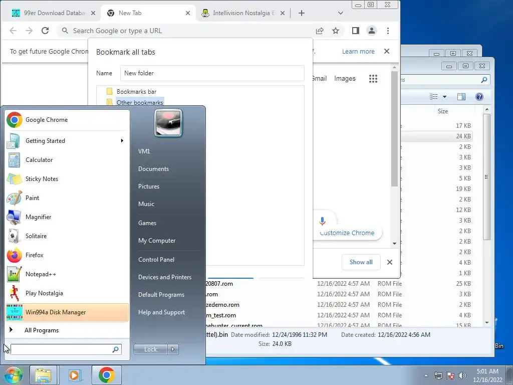Bookmark this tab star icon
This screenshot has height=385, width=513.
tap(336, 31)
